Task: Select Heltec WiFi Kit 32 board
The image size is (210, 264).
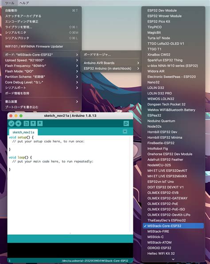Action: pos(173,253)
